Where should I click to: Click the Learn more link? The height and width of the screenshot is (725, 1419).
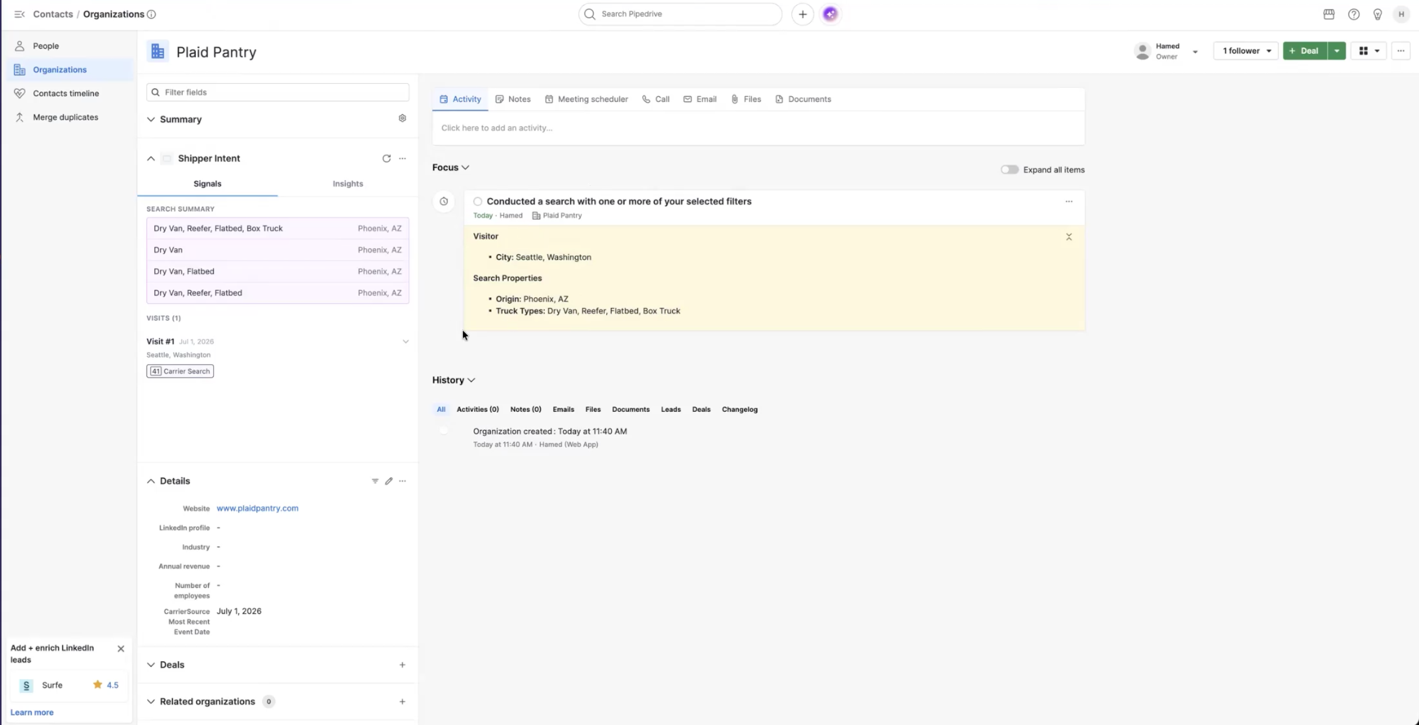point(32,712)
